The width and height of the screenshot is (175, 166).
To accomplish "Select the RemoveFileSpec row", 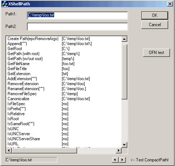I will click(64, 94).
